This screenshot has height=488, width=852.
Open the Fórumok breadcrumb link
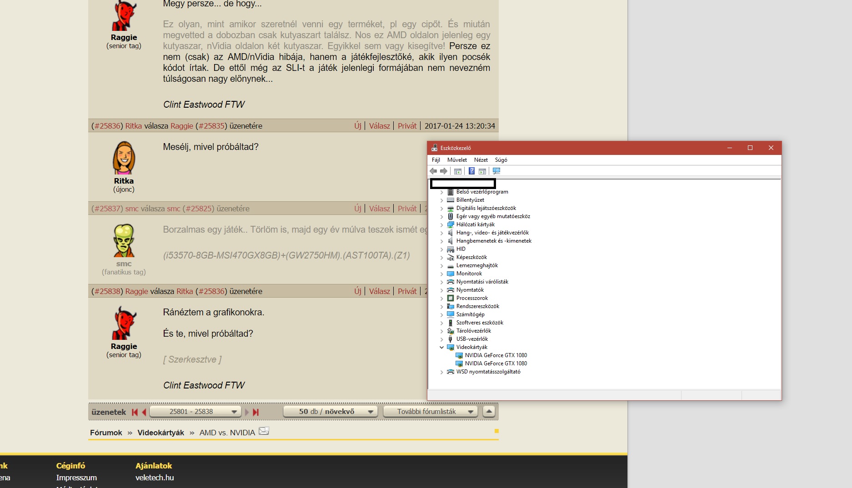click(x=106, y=433)
